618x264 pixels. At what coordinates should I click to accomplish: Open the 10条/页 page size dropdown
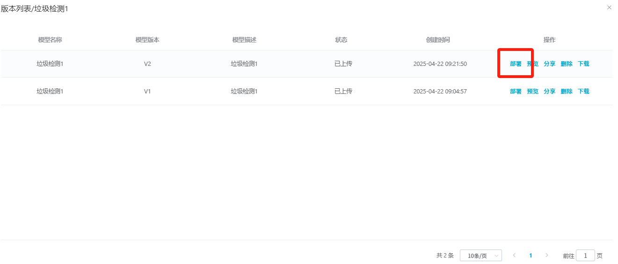pos(480,256)
